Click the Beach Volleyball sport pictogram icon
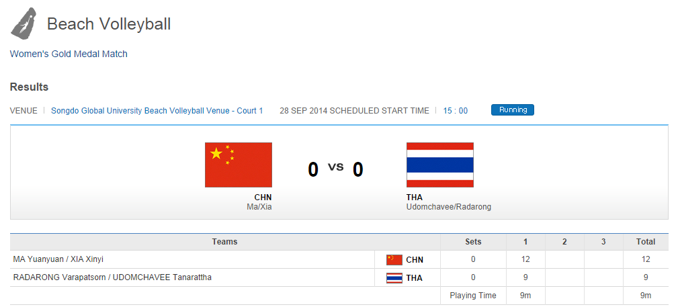 pyautogui.click(x=24, y=24)
